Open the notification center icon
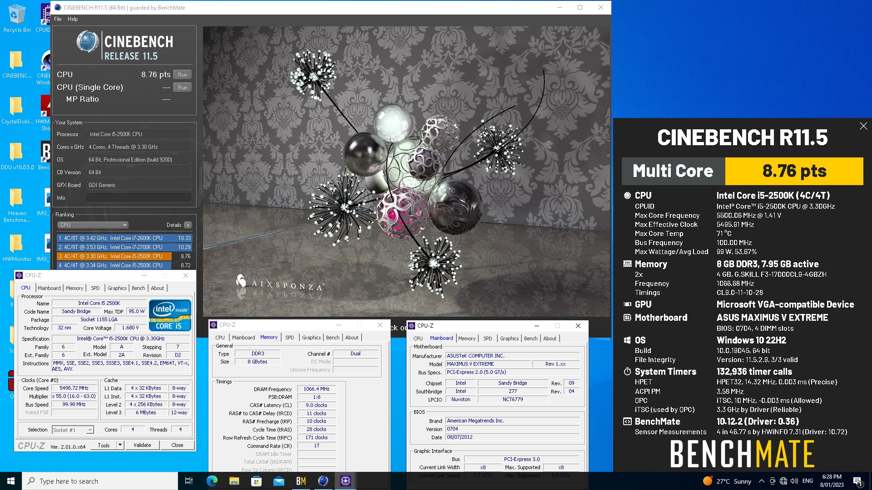This screenshot has width=872, height=490. 857,481
